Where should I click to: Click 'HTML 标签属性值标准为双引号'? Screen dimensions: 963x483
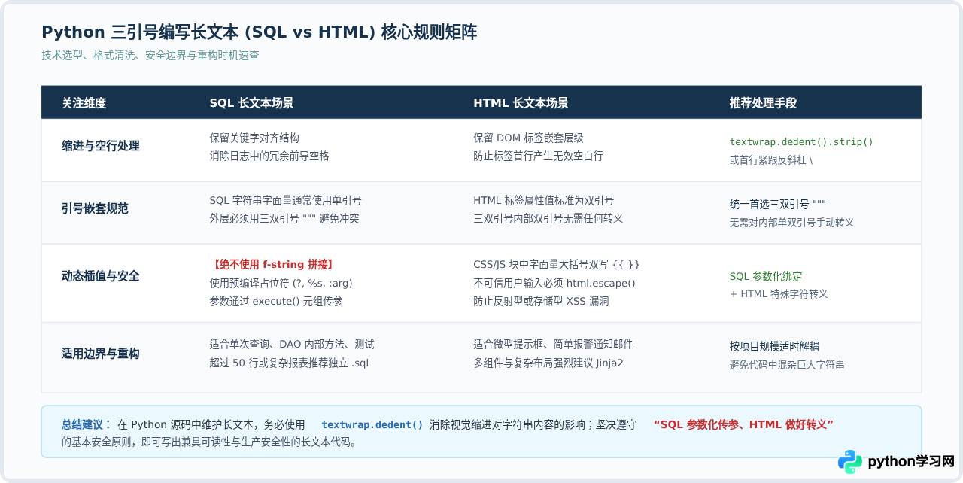click(x=543, y=200)
